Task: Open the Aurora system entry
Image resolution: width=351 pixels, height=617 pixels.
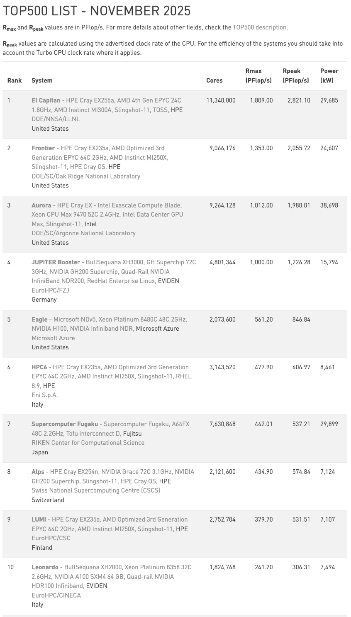Action: (41, 205)
